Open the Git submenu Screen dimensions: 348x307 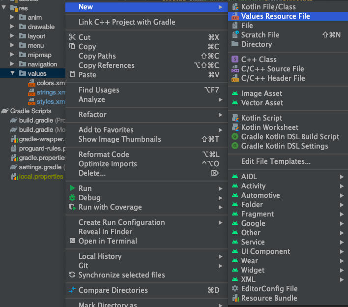(x=146, y=266)
